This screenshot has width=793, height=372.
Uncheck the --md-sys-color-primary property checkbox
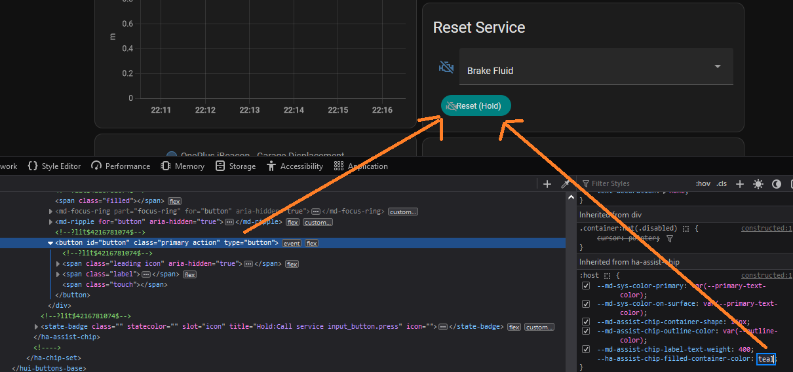[587, 286]
